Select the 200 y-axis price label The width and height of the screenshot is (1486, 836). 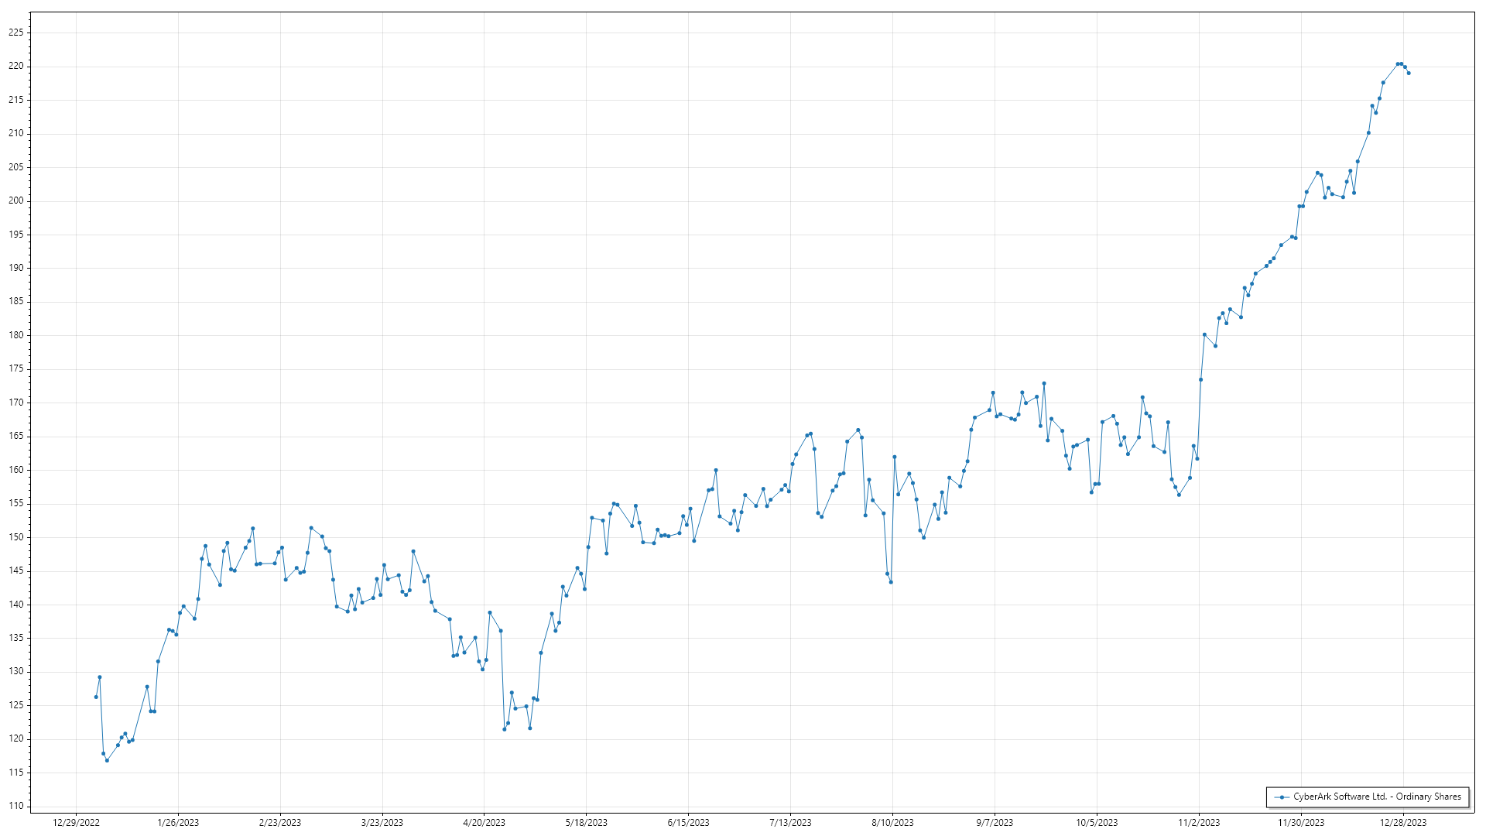(x=16, y=200)
